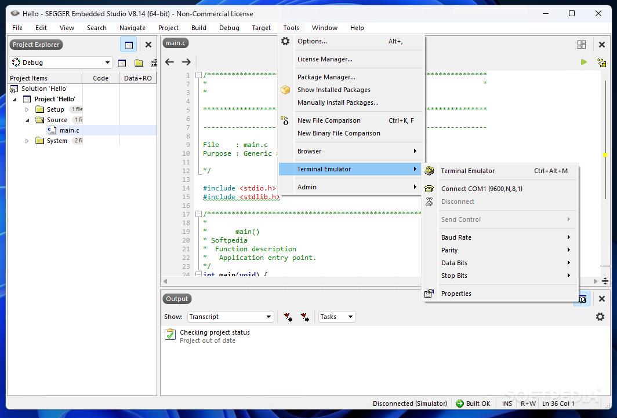This screenshot has width=617, height=418.
Task: Toggle the Project Explorer dock window icon
Action: pyautogui.click(x=129, y=45)
